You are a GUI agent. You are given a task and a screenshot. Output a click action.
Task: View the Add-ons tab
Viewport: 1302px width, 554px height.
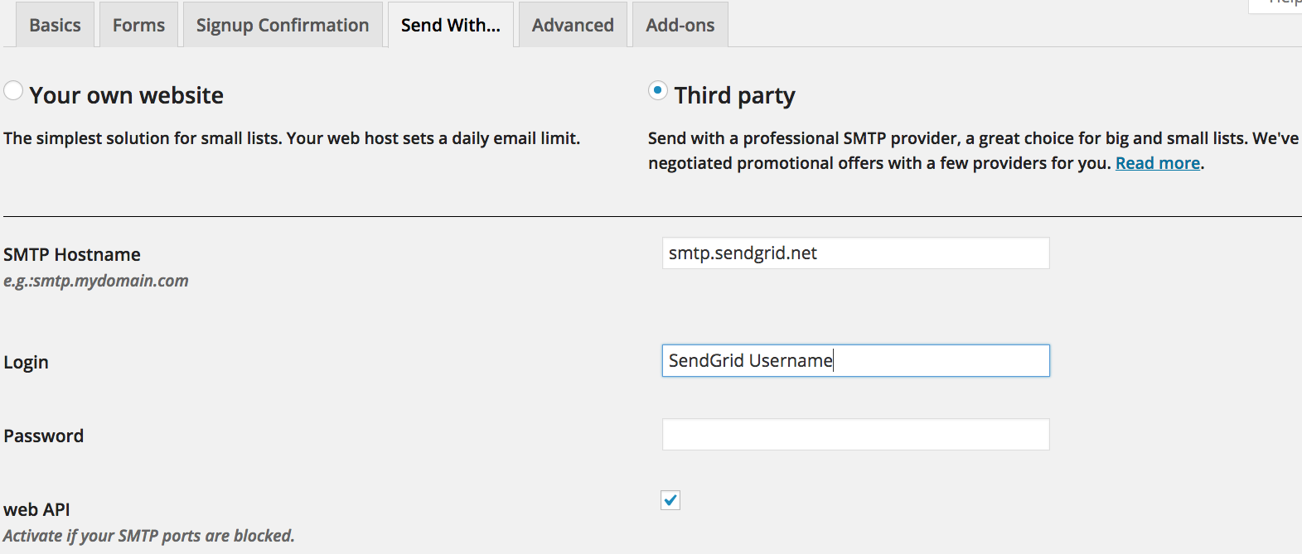pos(680,25)
